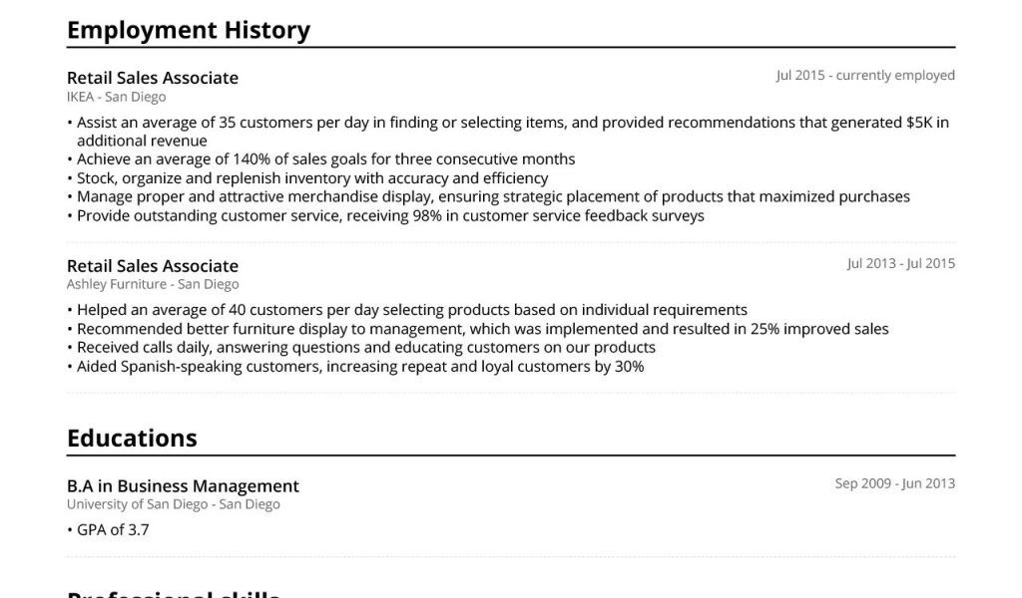Click the merchandise display bullet point
The image size is (1022, 598).
493,197
